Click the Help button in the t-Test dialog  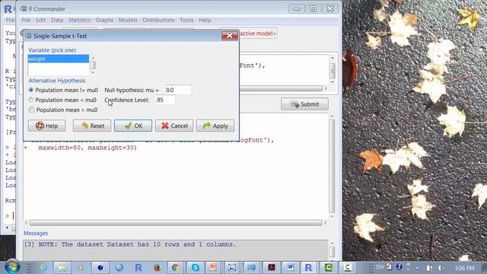pos(47,126)
